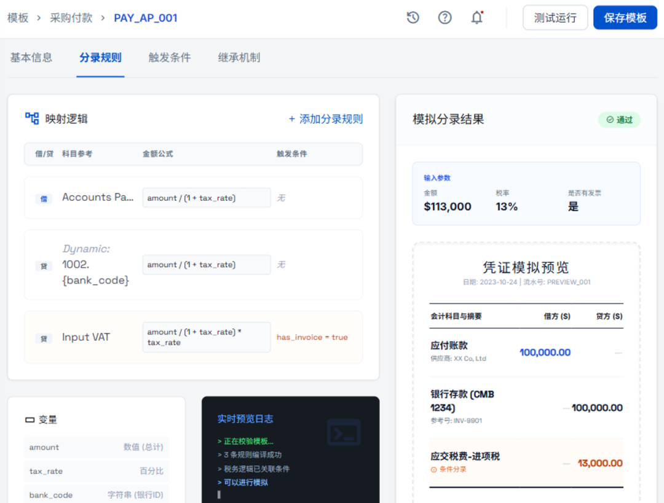Click the terminal icon in 实时预览日志
This screenshot has height=503, width=664.
[344, 432]
